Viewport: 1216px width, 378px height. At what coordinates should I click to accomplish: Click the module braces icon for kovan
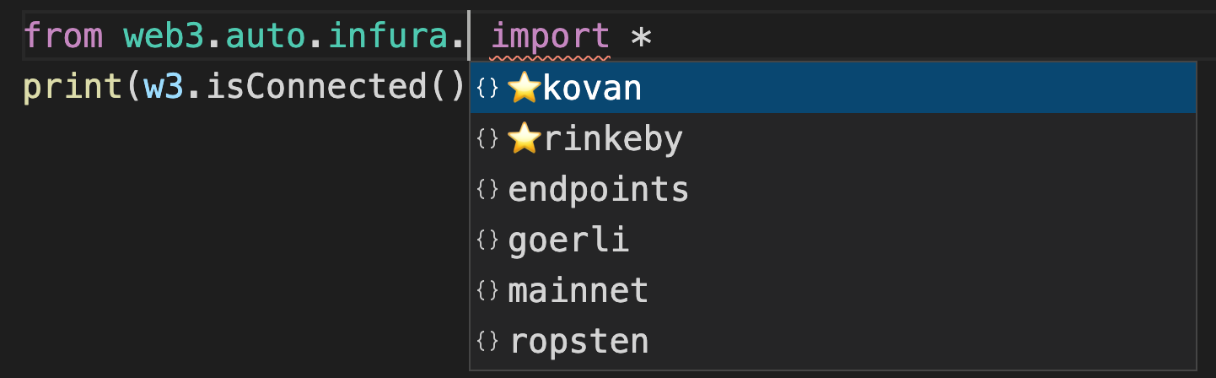click(487, 88)
